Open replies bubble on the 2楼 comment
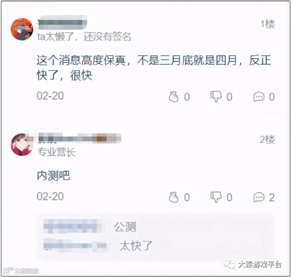This screenshot has width=291, height=277. click(259, 197)
